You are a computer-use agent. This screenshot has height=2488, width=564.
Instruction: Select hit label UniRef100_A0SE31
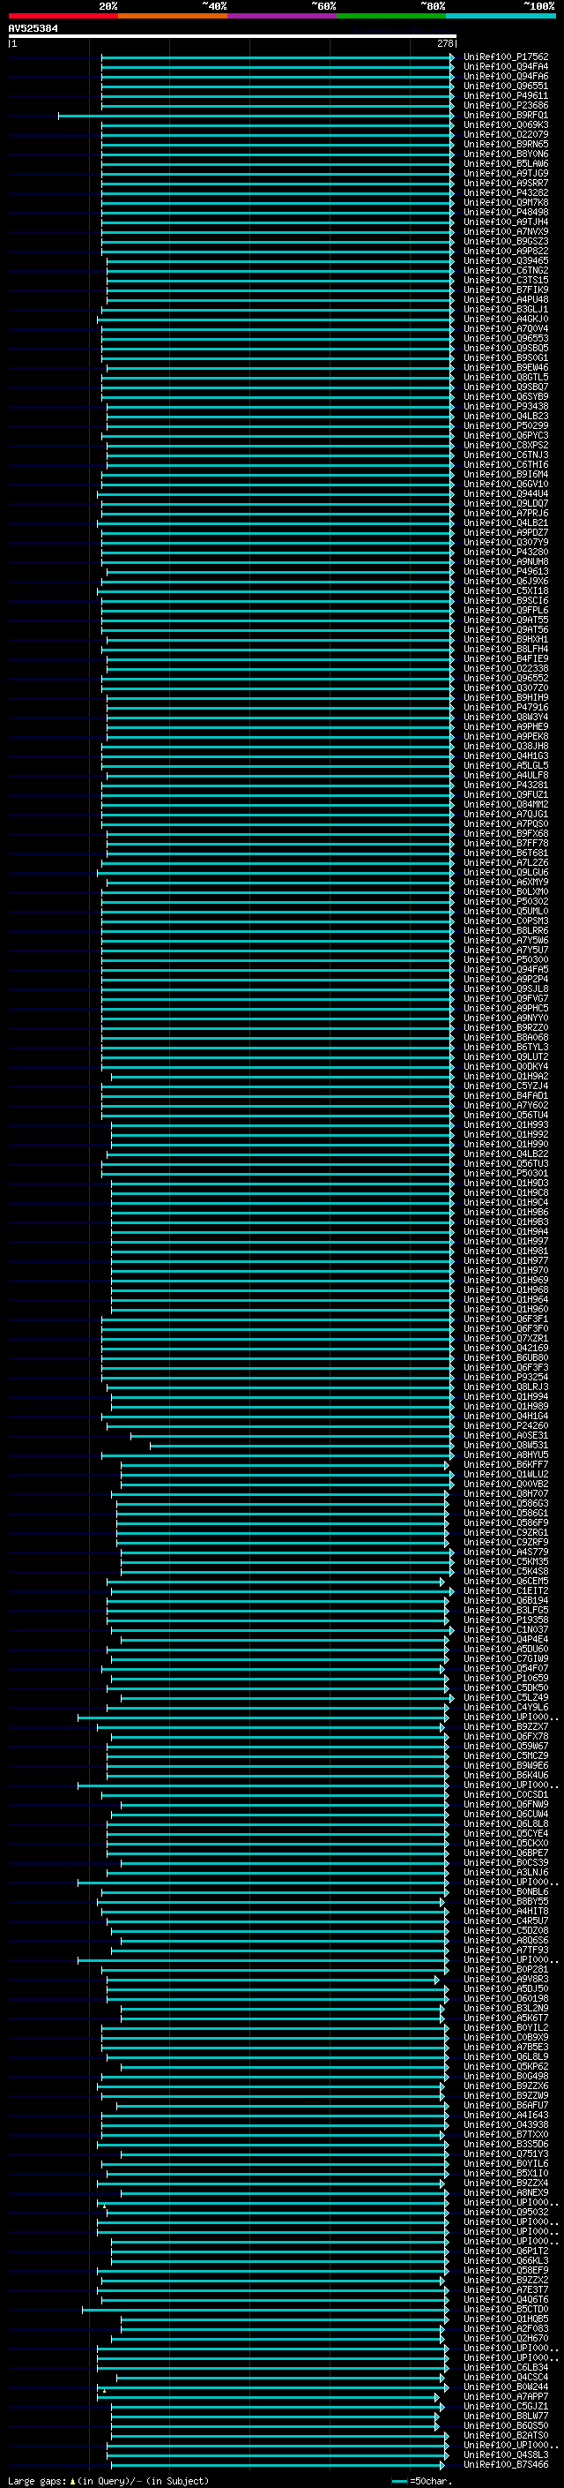(505, 1435)
